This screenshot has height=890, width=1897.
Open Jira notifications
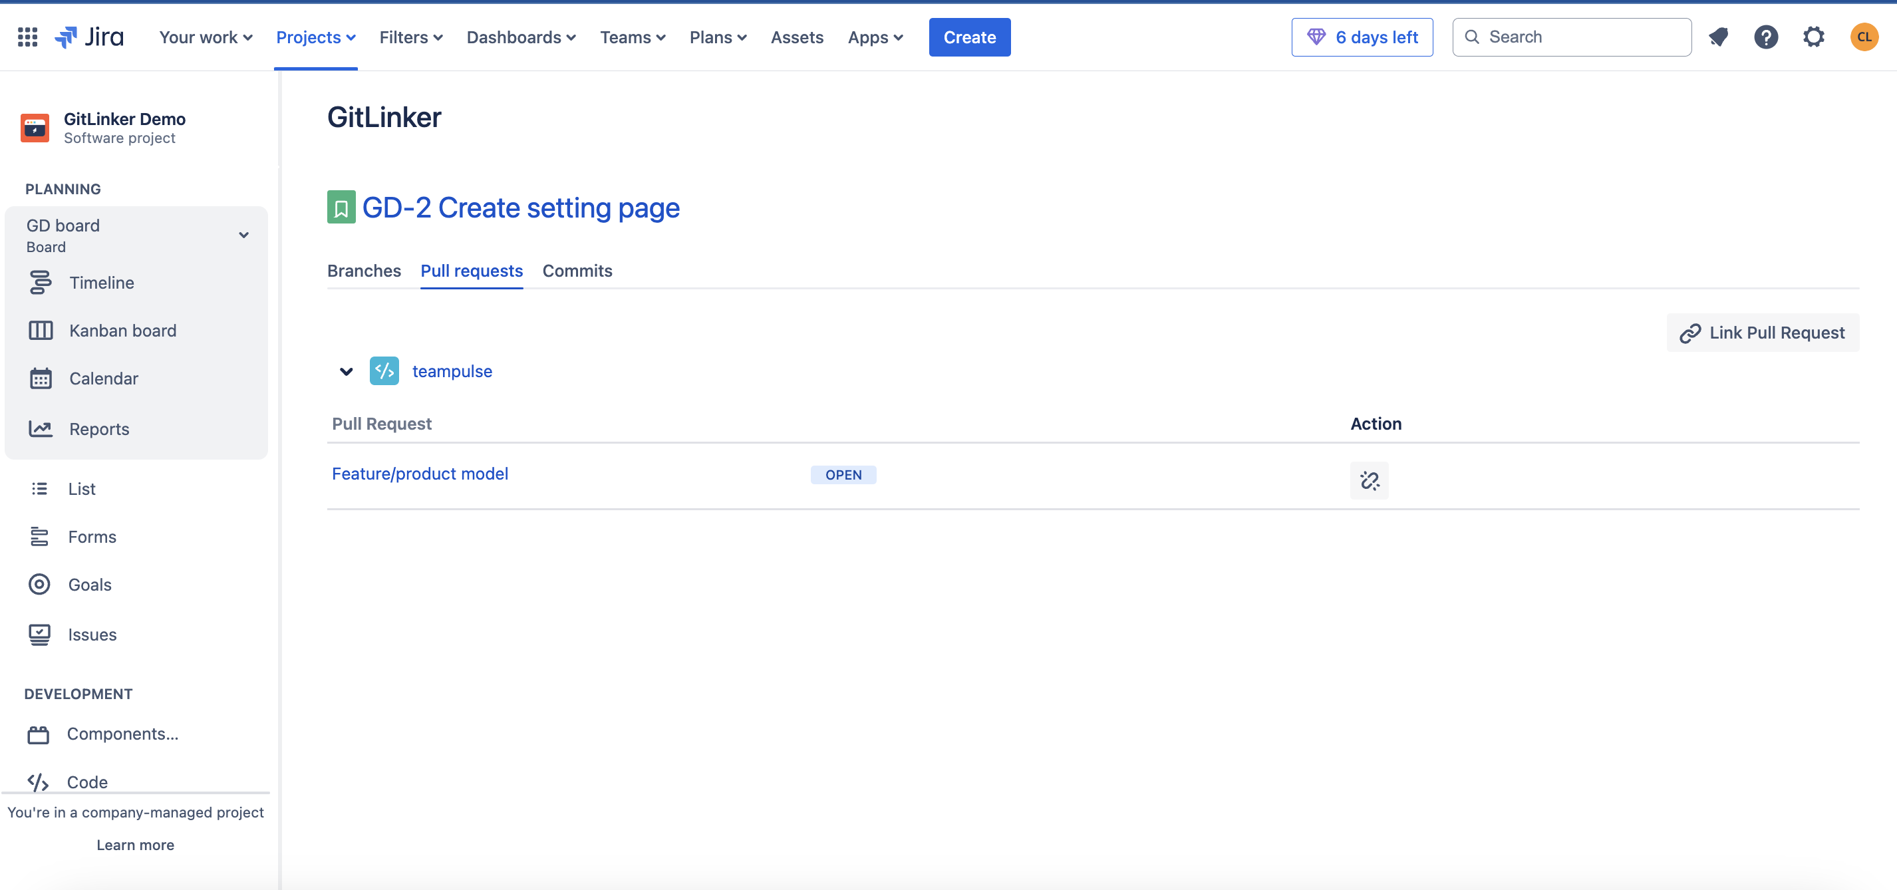point(1719,37)
